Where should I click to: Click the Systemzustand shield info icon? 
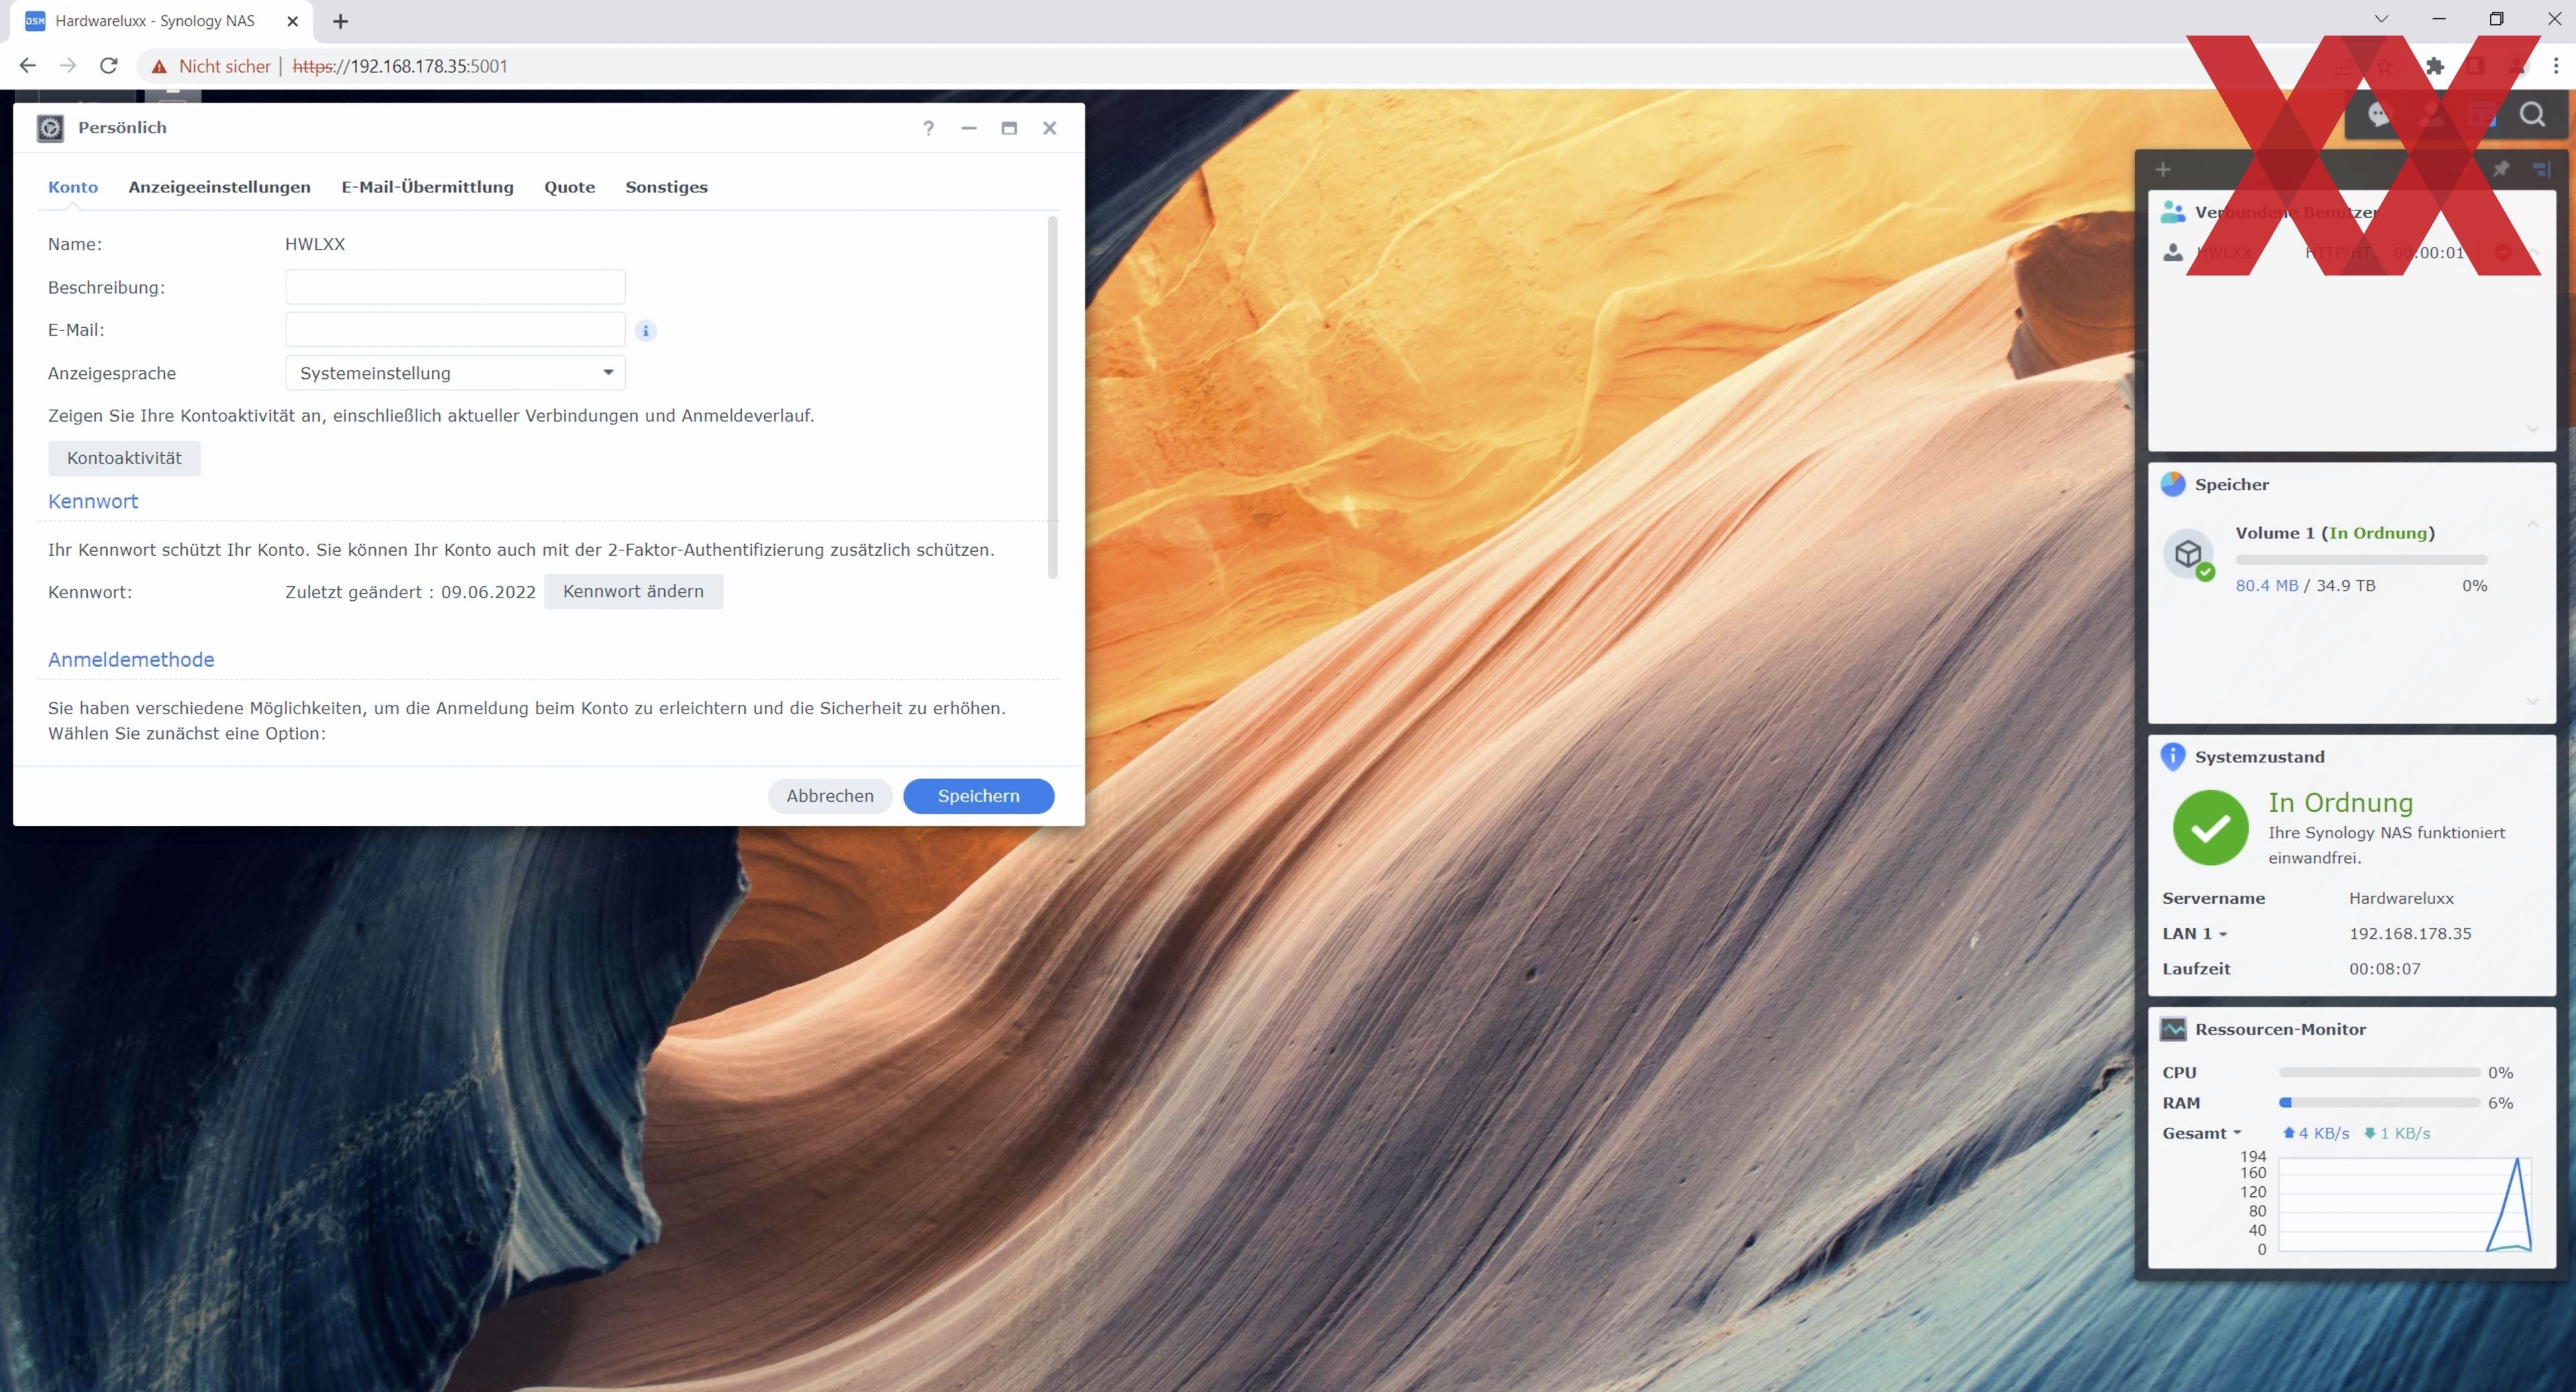(2173, 756)
